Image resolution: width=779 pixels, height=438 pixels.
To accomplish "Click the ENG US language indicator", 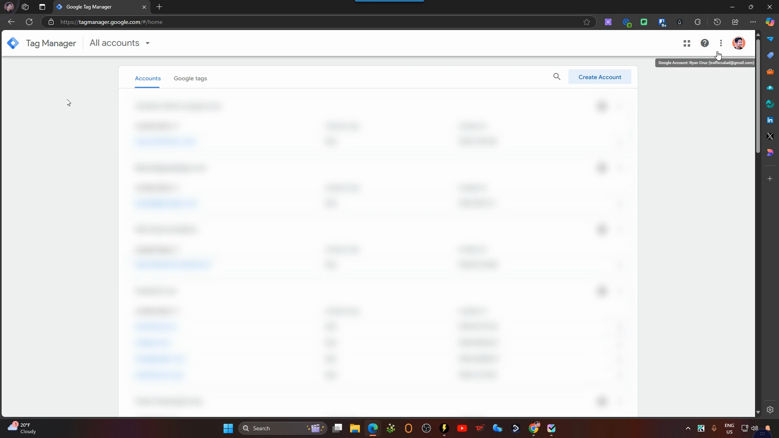I will 730,429.
